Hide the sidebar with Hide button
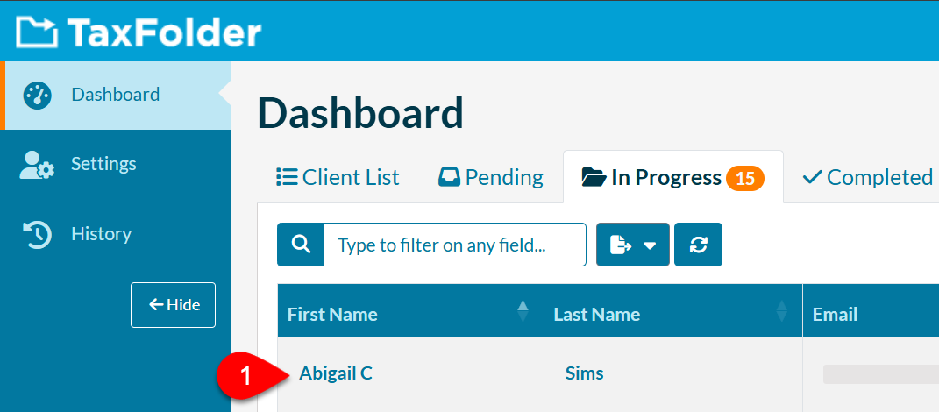 174,305
